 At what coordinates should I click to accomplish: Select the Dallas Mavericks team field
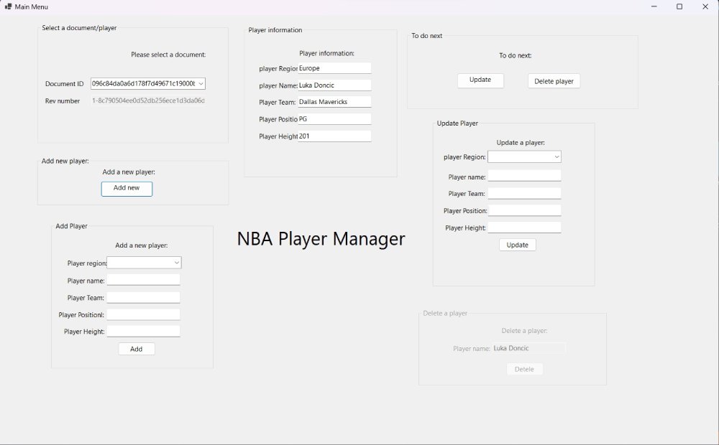point(334,102)
